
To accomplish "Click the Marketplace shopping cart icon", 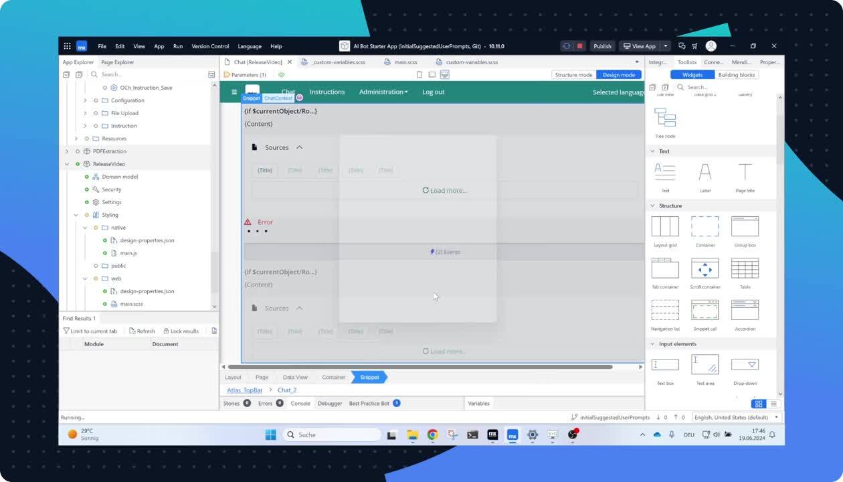I will [x=694, y=46].
